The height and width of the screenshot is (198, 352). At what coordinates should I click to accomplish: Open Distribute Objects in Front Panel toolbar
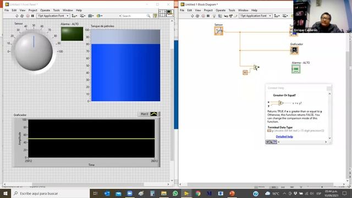click(x=82, y=16)
